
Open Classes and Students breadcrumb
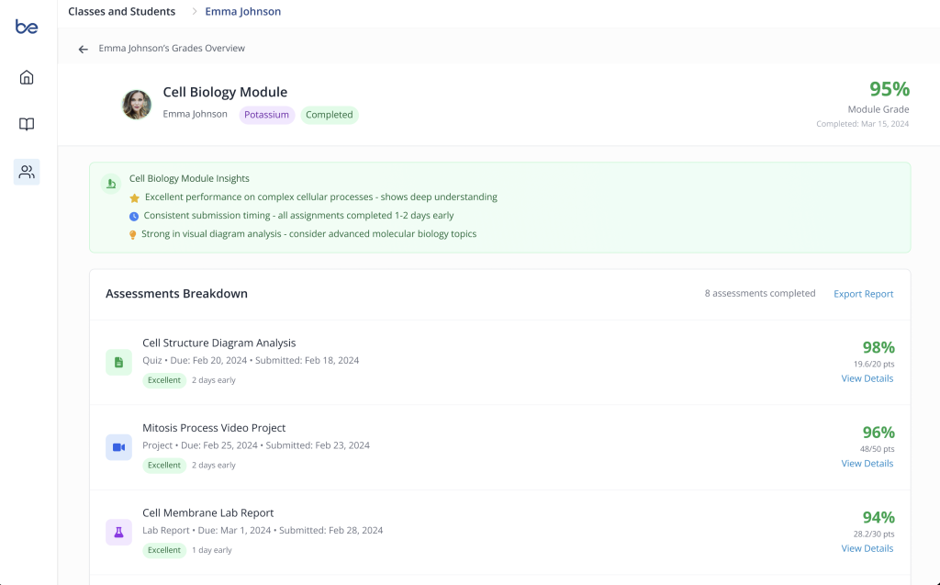click(x=122, y=11)
